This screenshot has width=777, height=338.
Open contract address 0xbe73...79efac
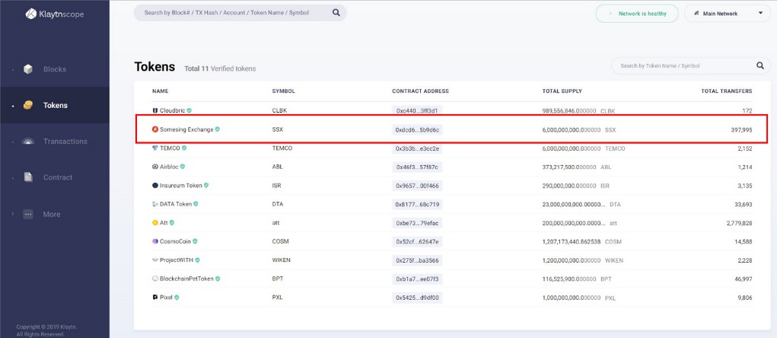[417, 223]
